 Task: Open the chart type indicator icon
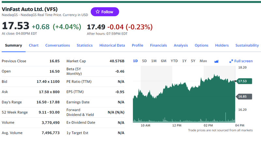[x=216, y=61]
